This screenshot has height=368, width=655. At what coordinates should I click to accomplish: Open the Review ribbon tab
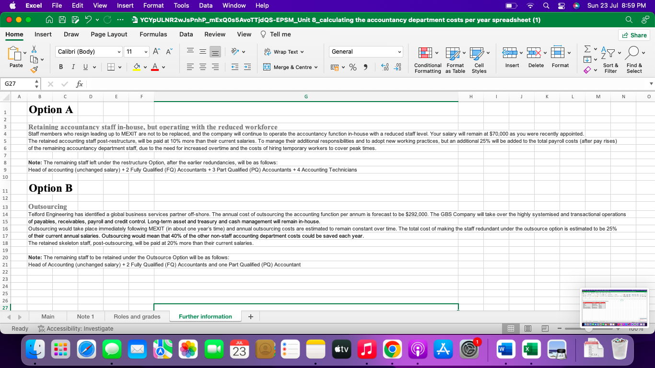coord(215,34)
